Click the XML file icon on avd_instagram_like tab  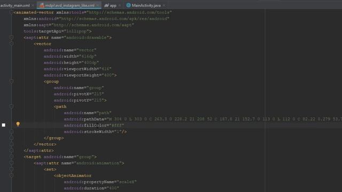42,5
